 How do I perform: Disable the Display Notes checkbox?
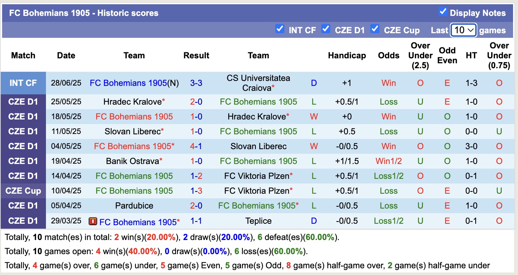tap(443, 11)
